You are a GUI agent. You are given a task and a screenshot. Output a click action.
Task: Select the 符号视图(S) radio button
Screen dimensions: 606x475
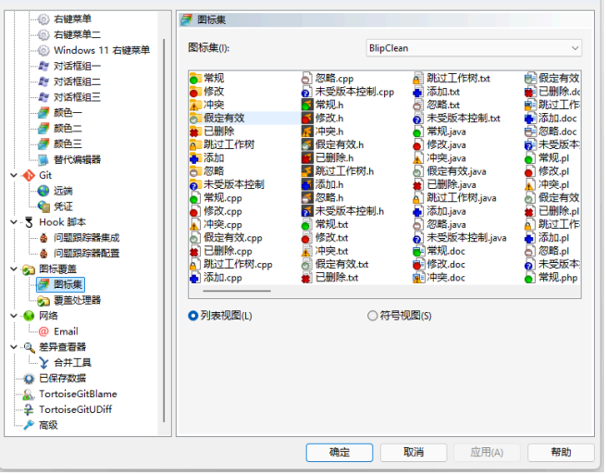[373, 317]
